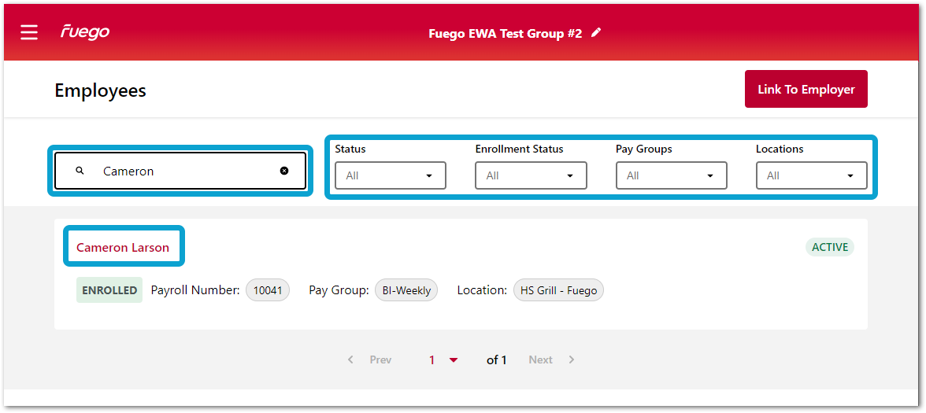Click the HS Grill - Fuego location chip

(x=558, y=290)
